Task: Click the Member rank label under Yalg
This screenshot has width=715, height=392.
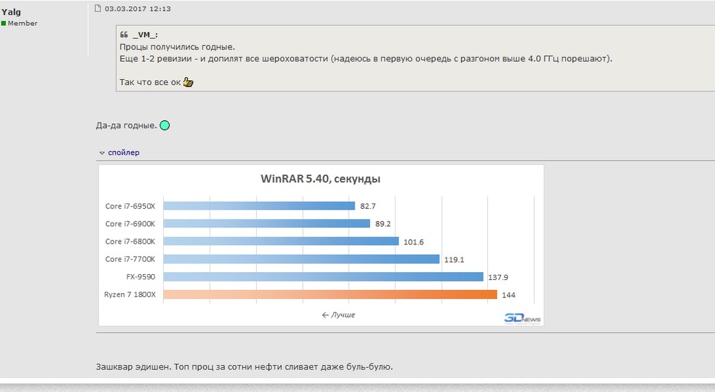Action: pos(22,23)
